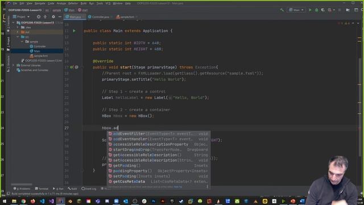
Task: Choose startDragAndDrop from completion list
Action: [159, 150]
